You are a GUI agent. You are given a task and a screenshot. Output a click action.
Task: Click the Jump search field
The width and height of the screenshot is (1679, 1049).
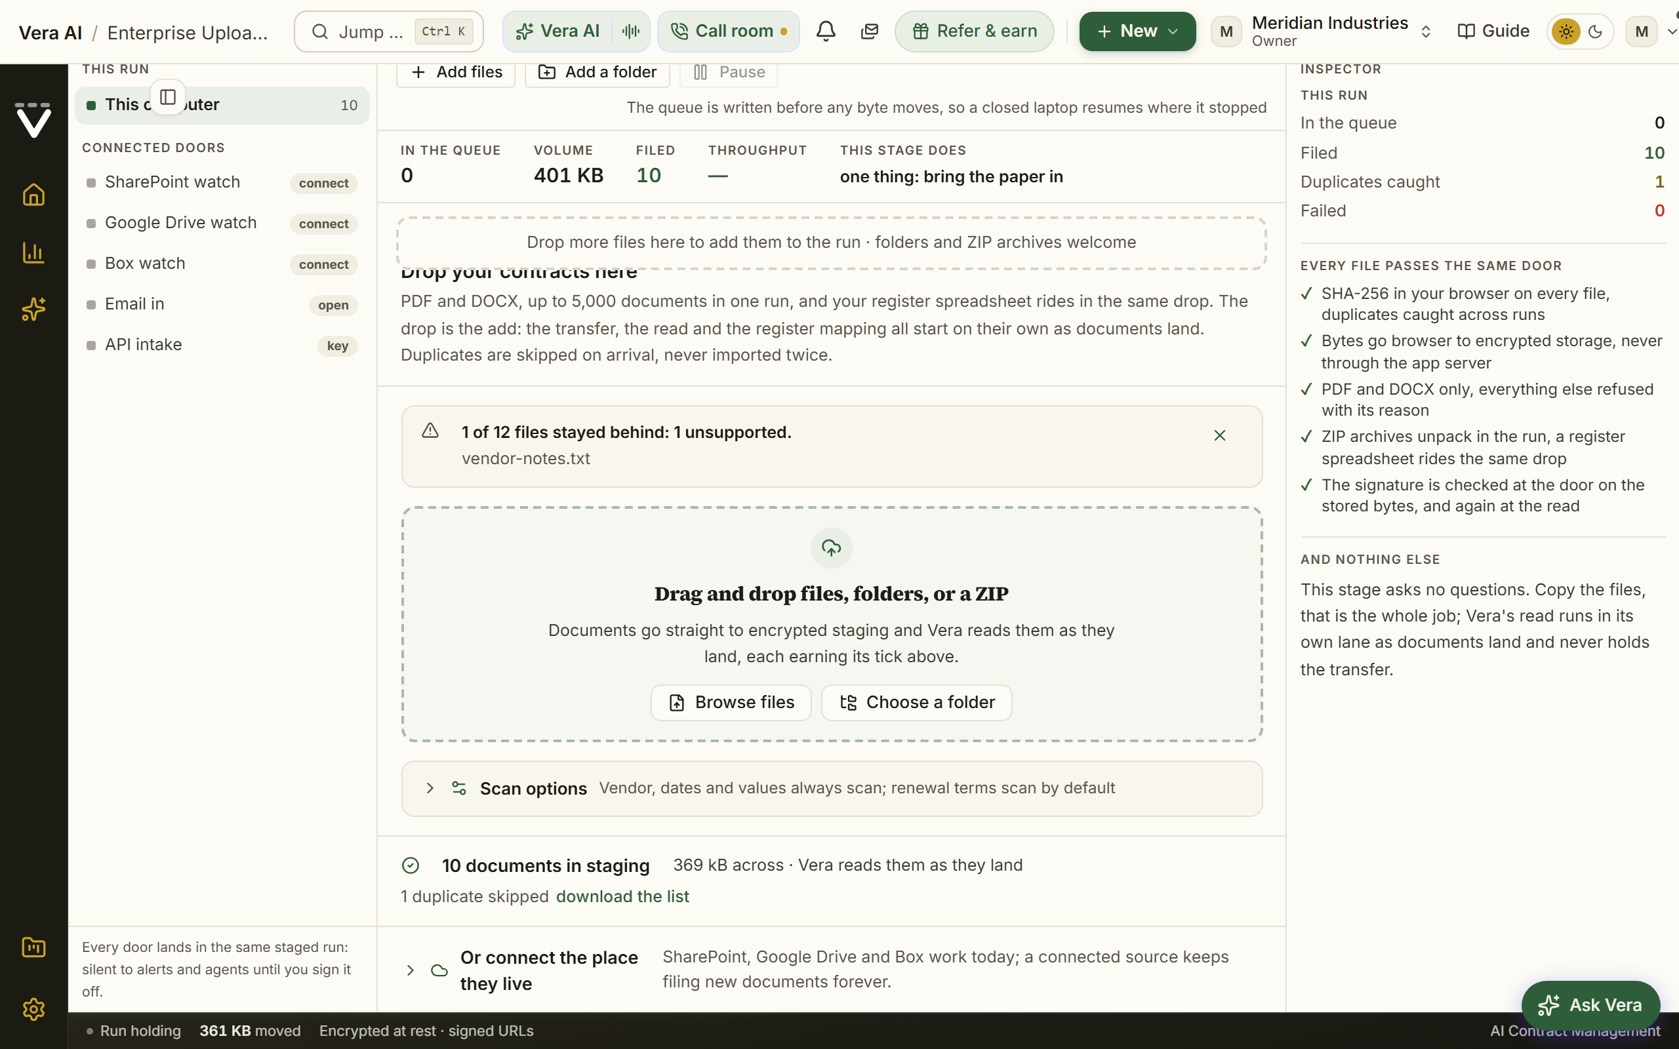(388, 31)
